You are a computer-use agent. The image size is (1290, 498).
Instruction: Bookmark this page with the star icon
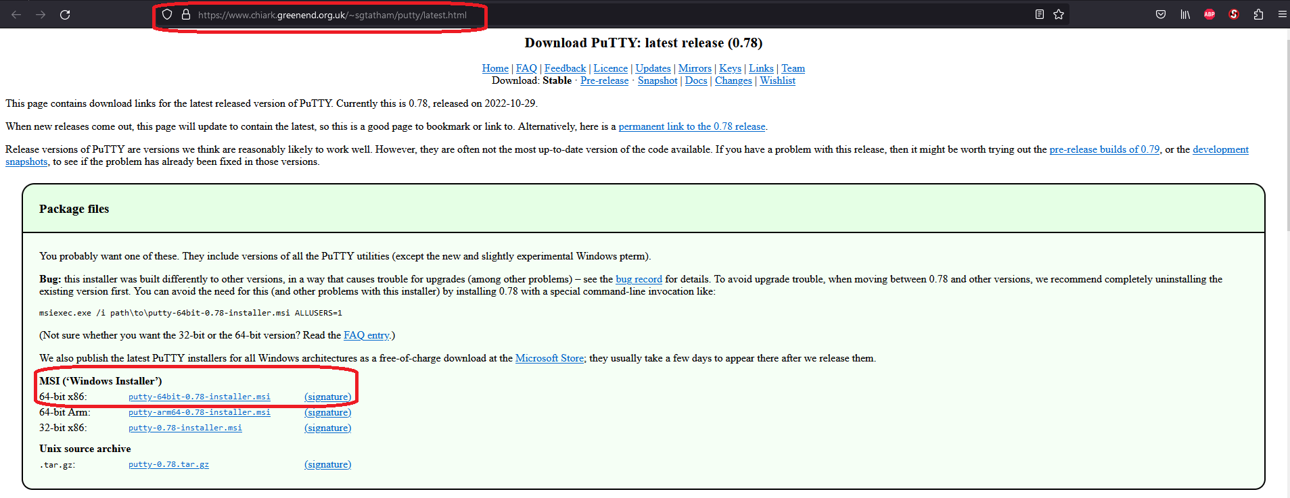1059,14
